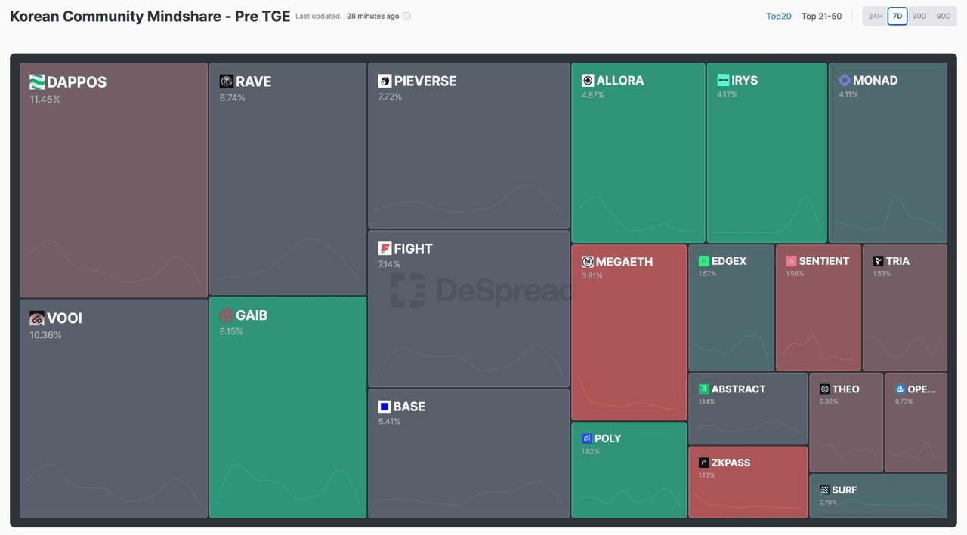Click the DAPPOS logo icon

37,82
